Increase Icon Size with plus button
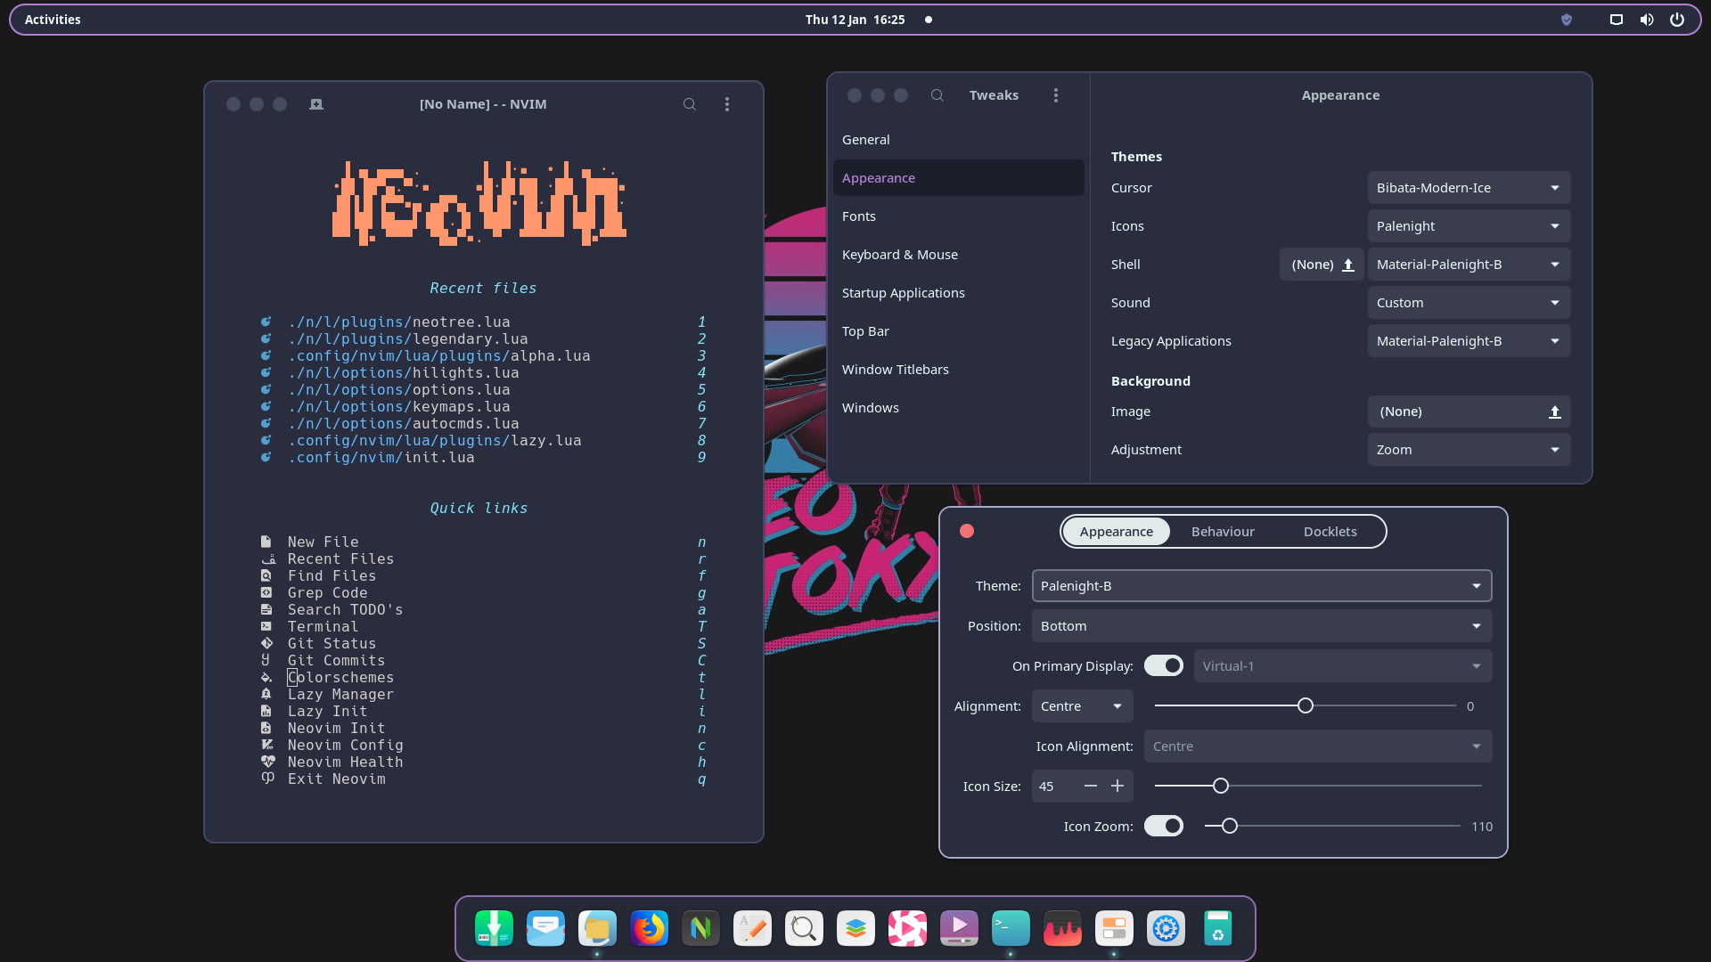1711x962 pixels. coord(1117,787)
